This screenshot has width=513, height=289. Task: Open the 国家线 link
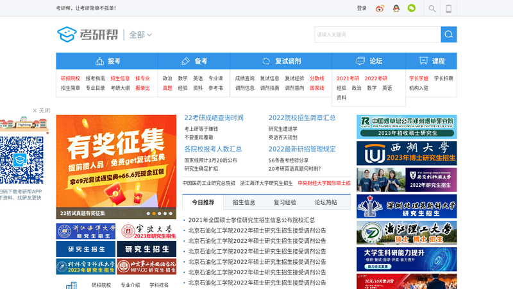[x=317, y=88]
